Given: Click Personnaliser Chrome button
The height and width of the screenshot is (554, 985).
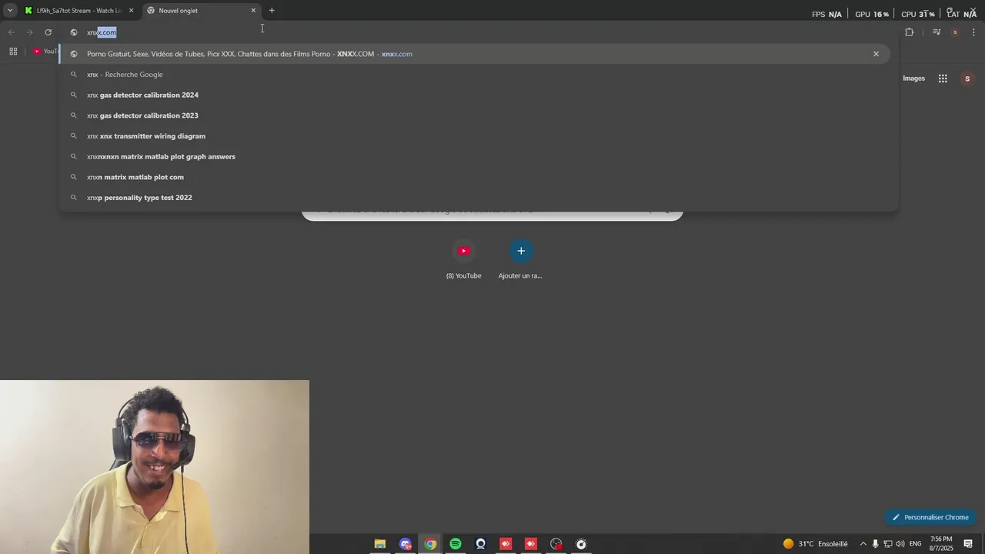Looking at the screenshot, I should click(x=931, y=517).
